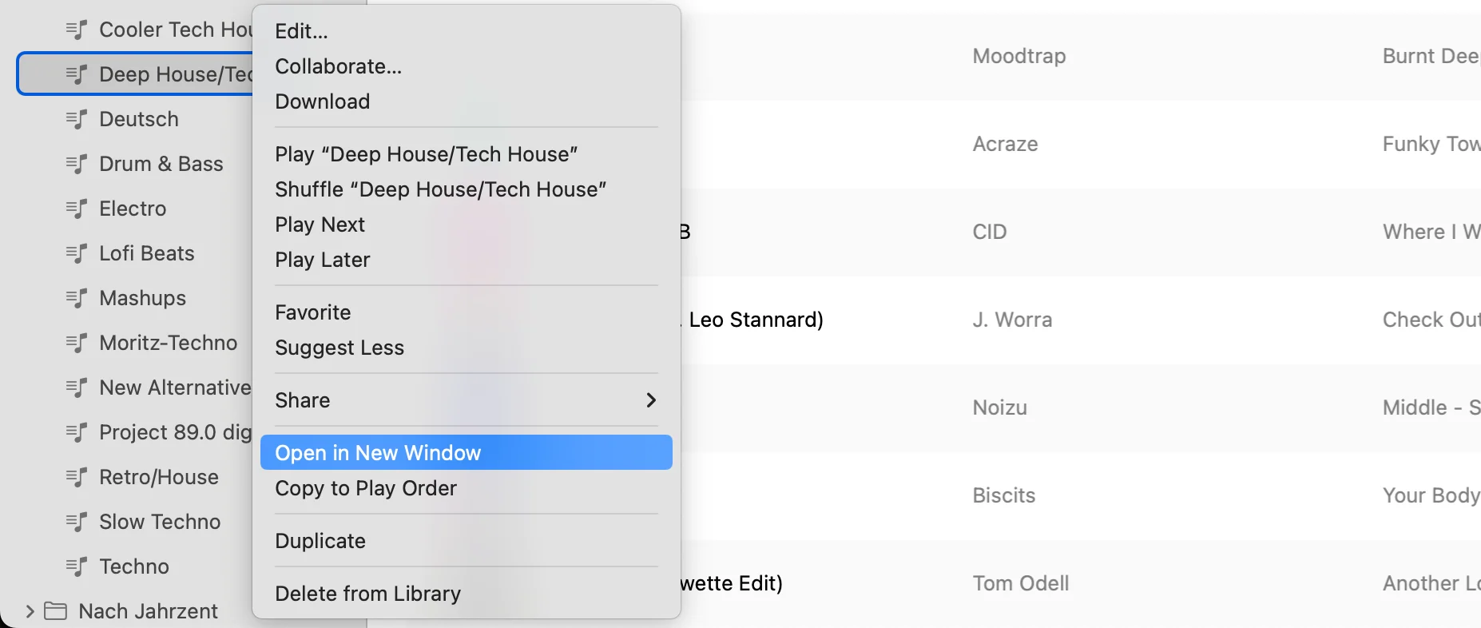Click the Drum & Bass playlist icon

coord(76,164)
